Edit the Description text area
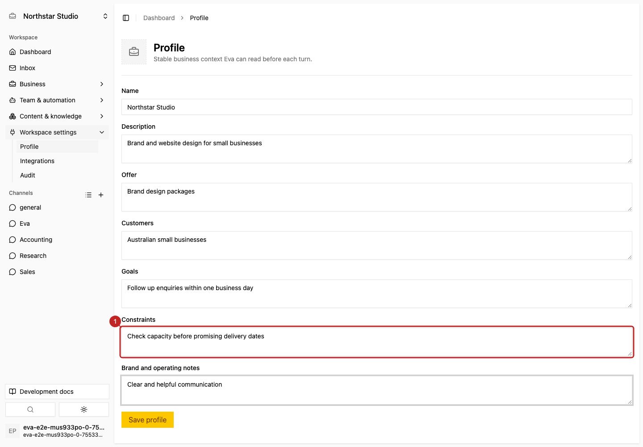Image resolution: width=643 pixels, height=447 pixels. pos(377,149)
